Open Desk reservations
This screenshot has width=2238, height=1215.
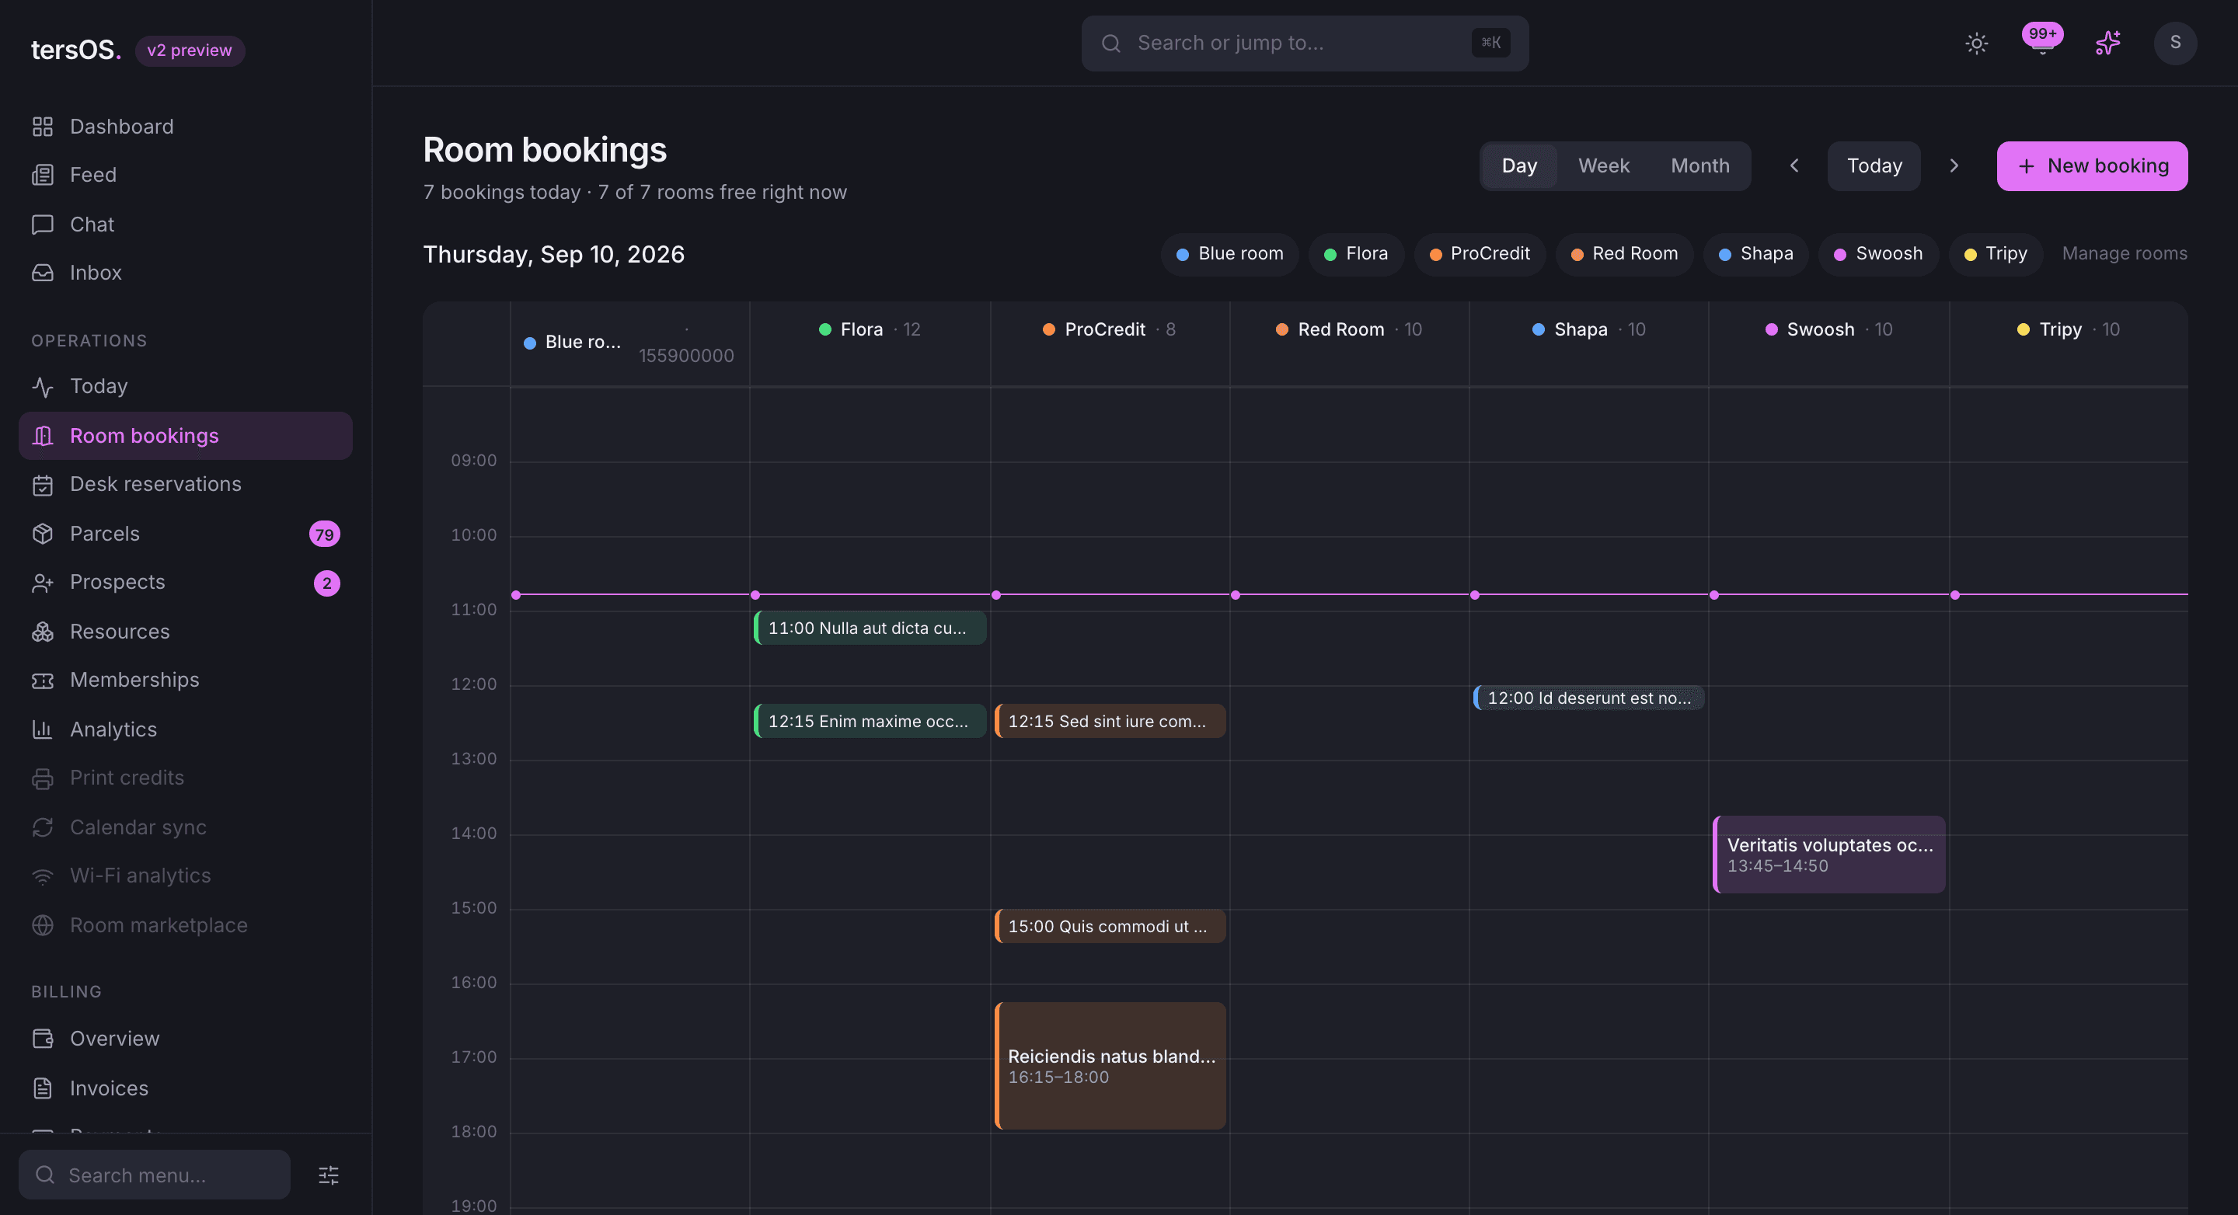(185, 485)
